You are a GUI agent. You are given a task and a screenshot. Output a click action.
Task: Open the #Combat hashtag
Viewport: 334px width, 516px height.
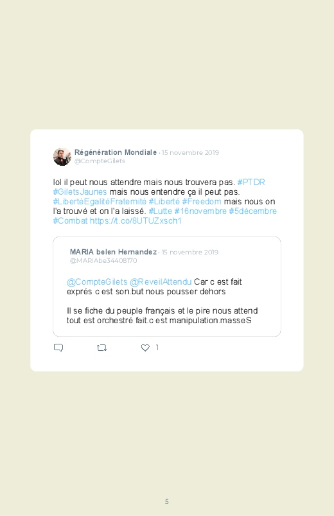pyautogui.click(x=71, y=220)
